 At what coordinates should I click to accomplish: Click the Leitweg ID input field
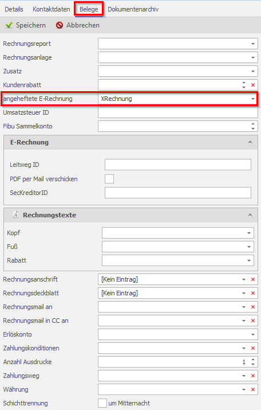[x=178, y=165]
